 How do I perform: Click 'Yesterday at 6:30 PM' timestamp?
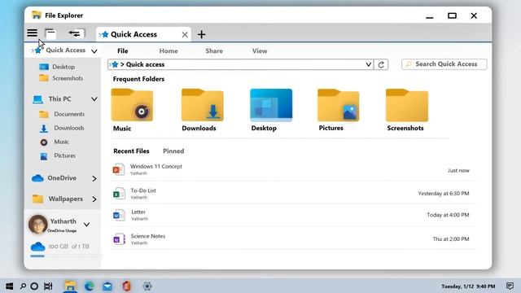click(x=444, y=194)
